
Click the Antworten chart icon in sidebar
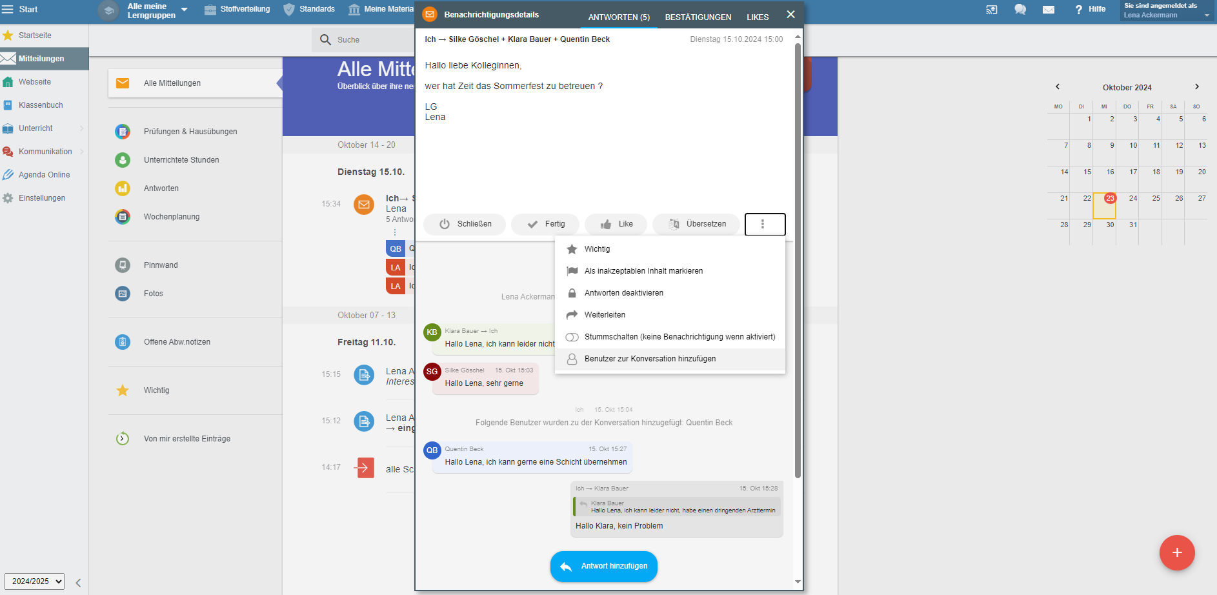[x=123, y=188]
